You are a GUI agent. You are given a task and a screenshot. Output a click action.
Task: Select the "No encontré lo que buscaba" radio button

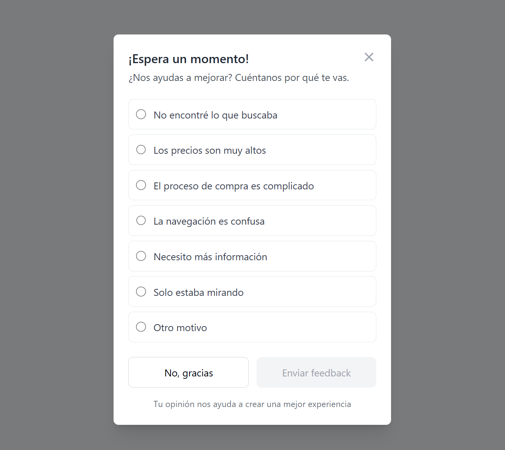click(x=141, y=114)
